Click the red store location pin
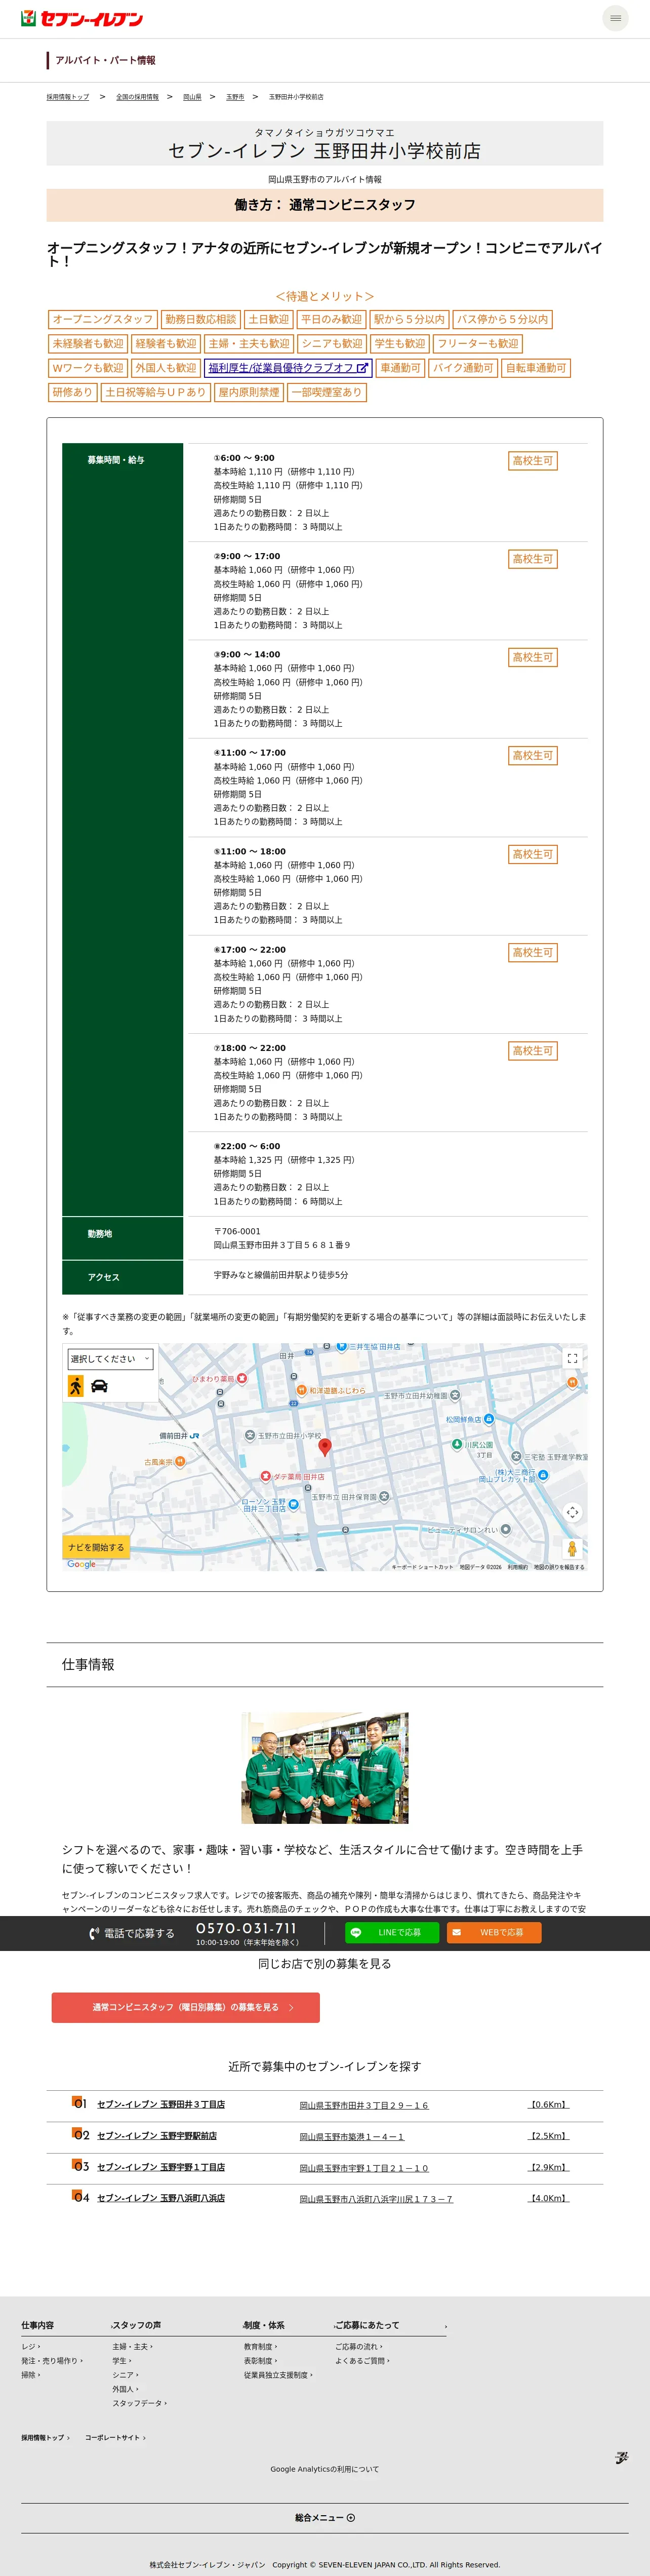This screenshot has height=2576, width=650. tap(324, 1447)
